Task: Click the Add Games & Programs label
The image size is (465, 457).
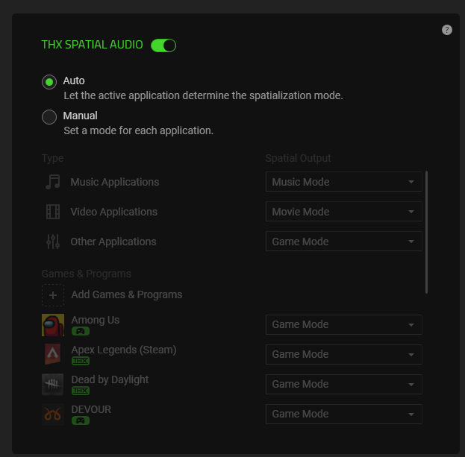Action: tap(126, 294)
